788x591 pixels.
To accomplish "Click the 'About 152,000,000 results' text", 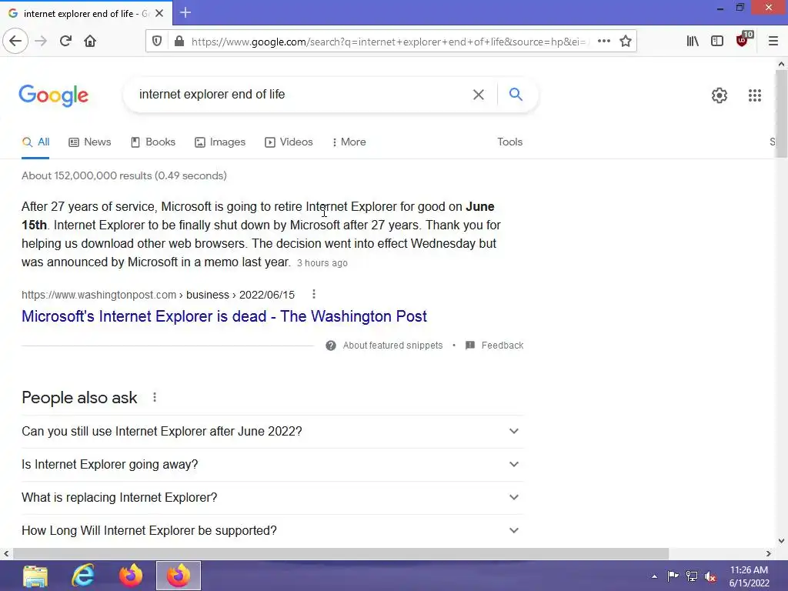I will (x=124, y=176).
